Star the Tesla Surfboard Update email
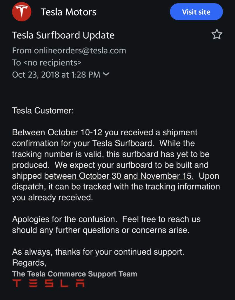Image resolution: width=235 pixels, height=300 pixels. (217, 35)
